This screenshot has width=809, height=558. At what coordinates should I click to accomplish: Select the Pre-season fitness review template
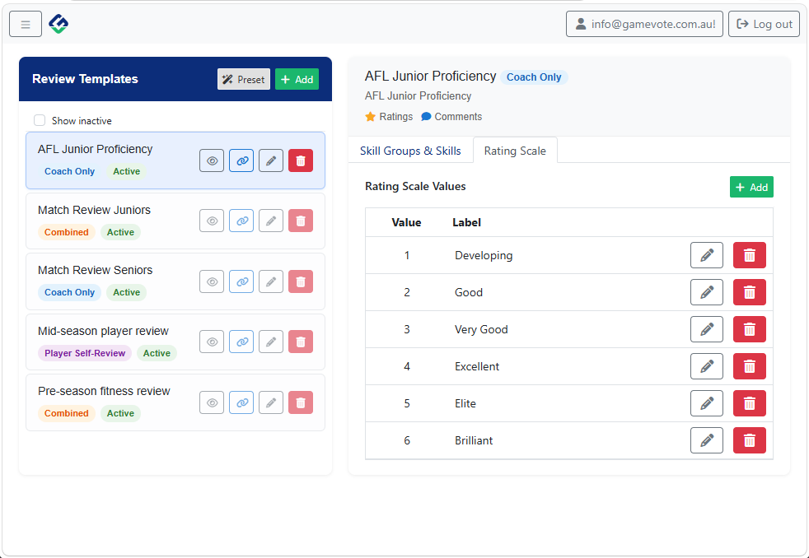coord(104,392)
